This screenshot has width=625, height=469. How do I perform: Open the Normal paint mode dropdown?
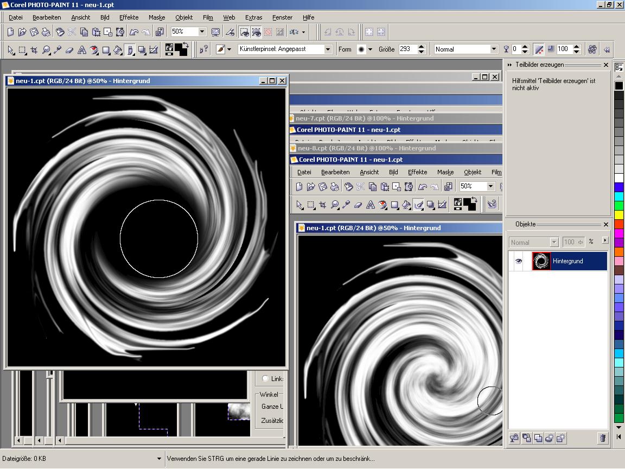click(494, 49)
